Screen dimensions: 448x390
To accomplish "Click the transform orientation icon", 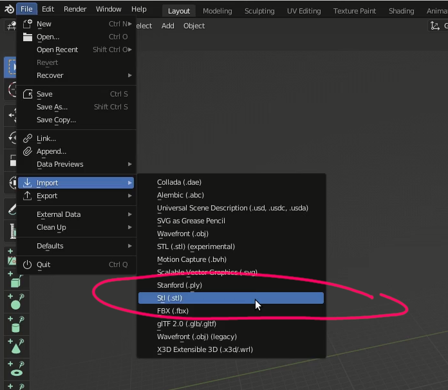I will pyautogui.click(x=435, y=26).
